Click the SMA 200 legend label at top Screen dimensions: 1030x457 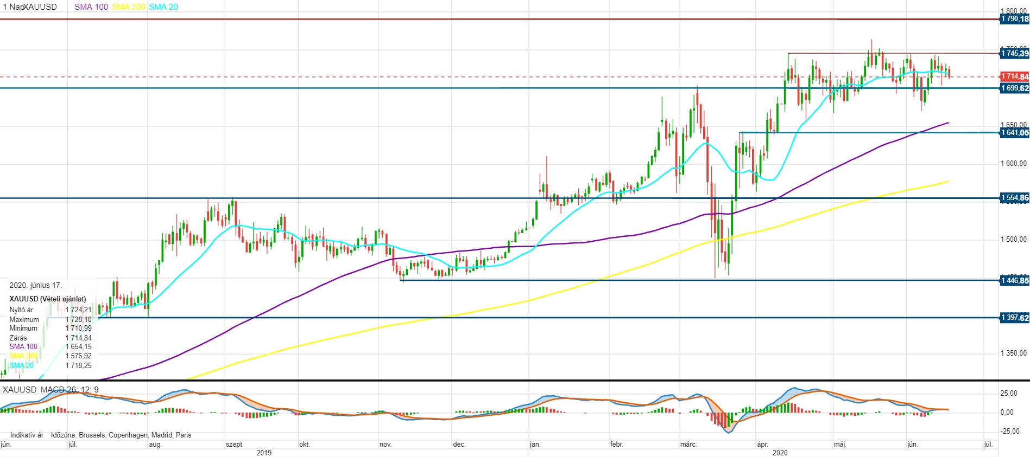pos(128,7)
